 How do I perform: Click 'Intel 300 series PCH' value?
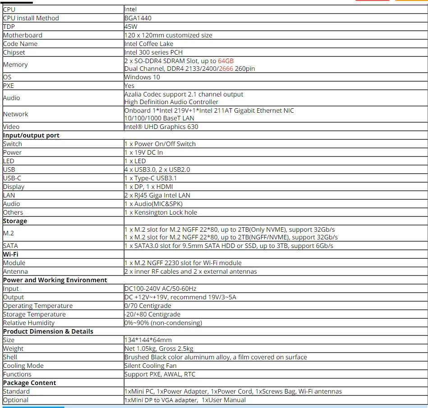tap(153, 52)
